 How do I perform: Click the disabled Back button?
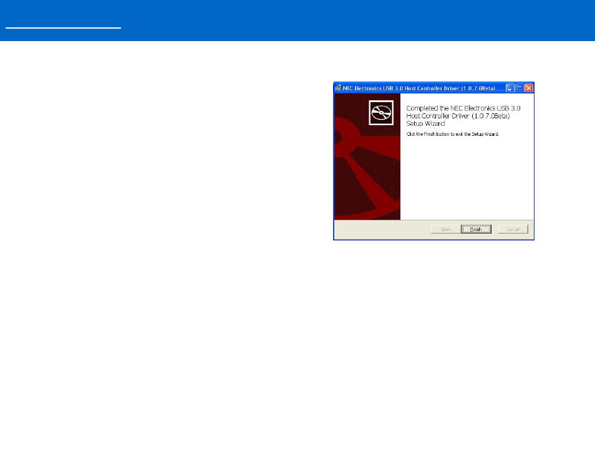point(446,229)
